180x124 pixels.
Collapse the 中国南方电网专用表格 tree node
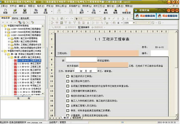(2, 26)
